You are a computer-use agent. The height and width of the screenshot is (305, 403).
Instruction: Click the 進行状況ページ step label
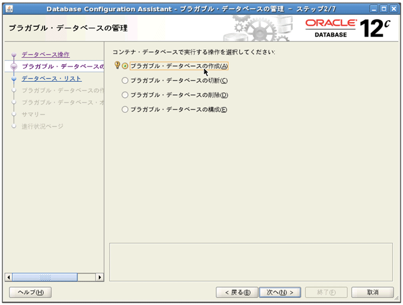point(43,126)
